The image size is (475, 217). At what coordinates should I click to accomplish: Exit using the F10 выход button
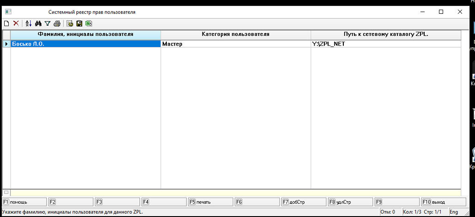(443, 202)
